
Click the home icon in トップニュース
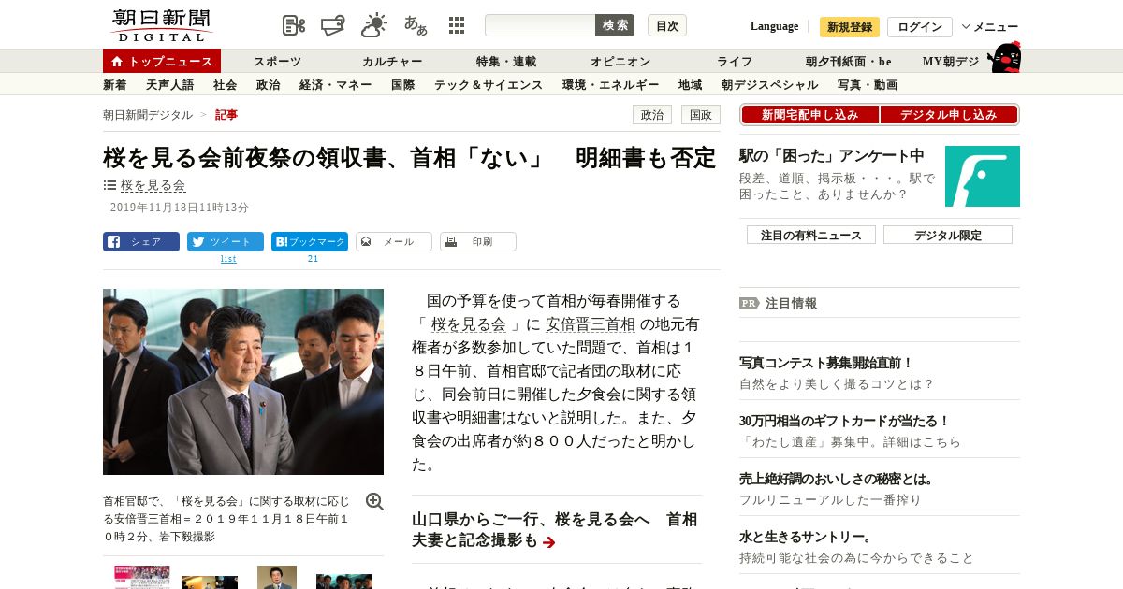click(x=117, y=62)
